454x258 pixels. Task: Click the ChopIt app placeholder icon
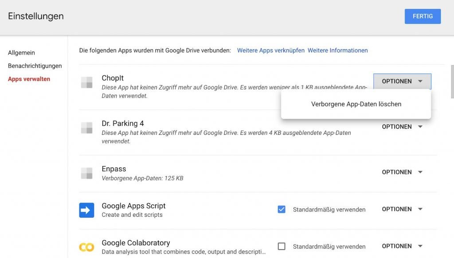click(86, 82)
